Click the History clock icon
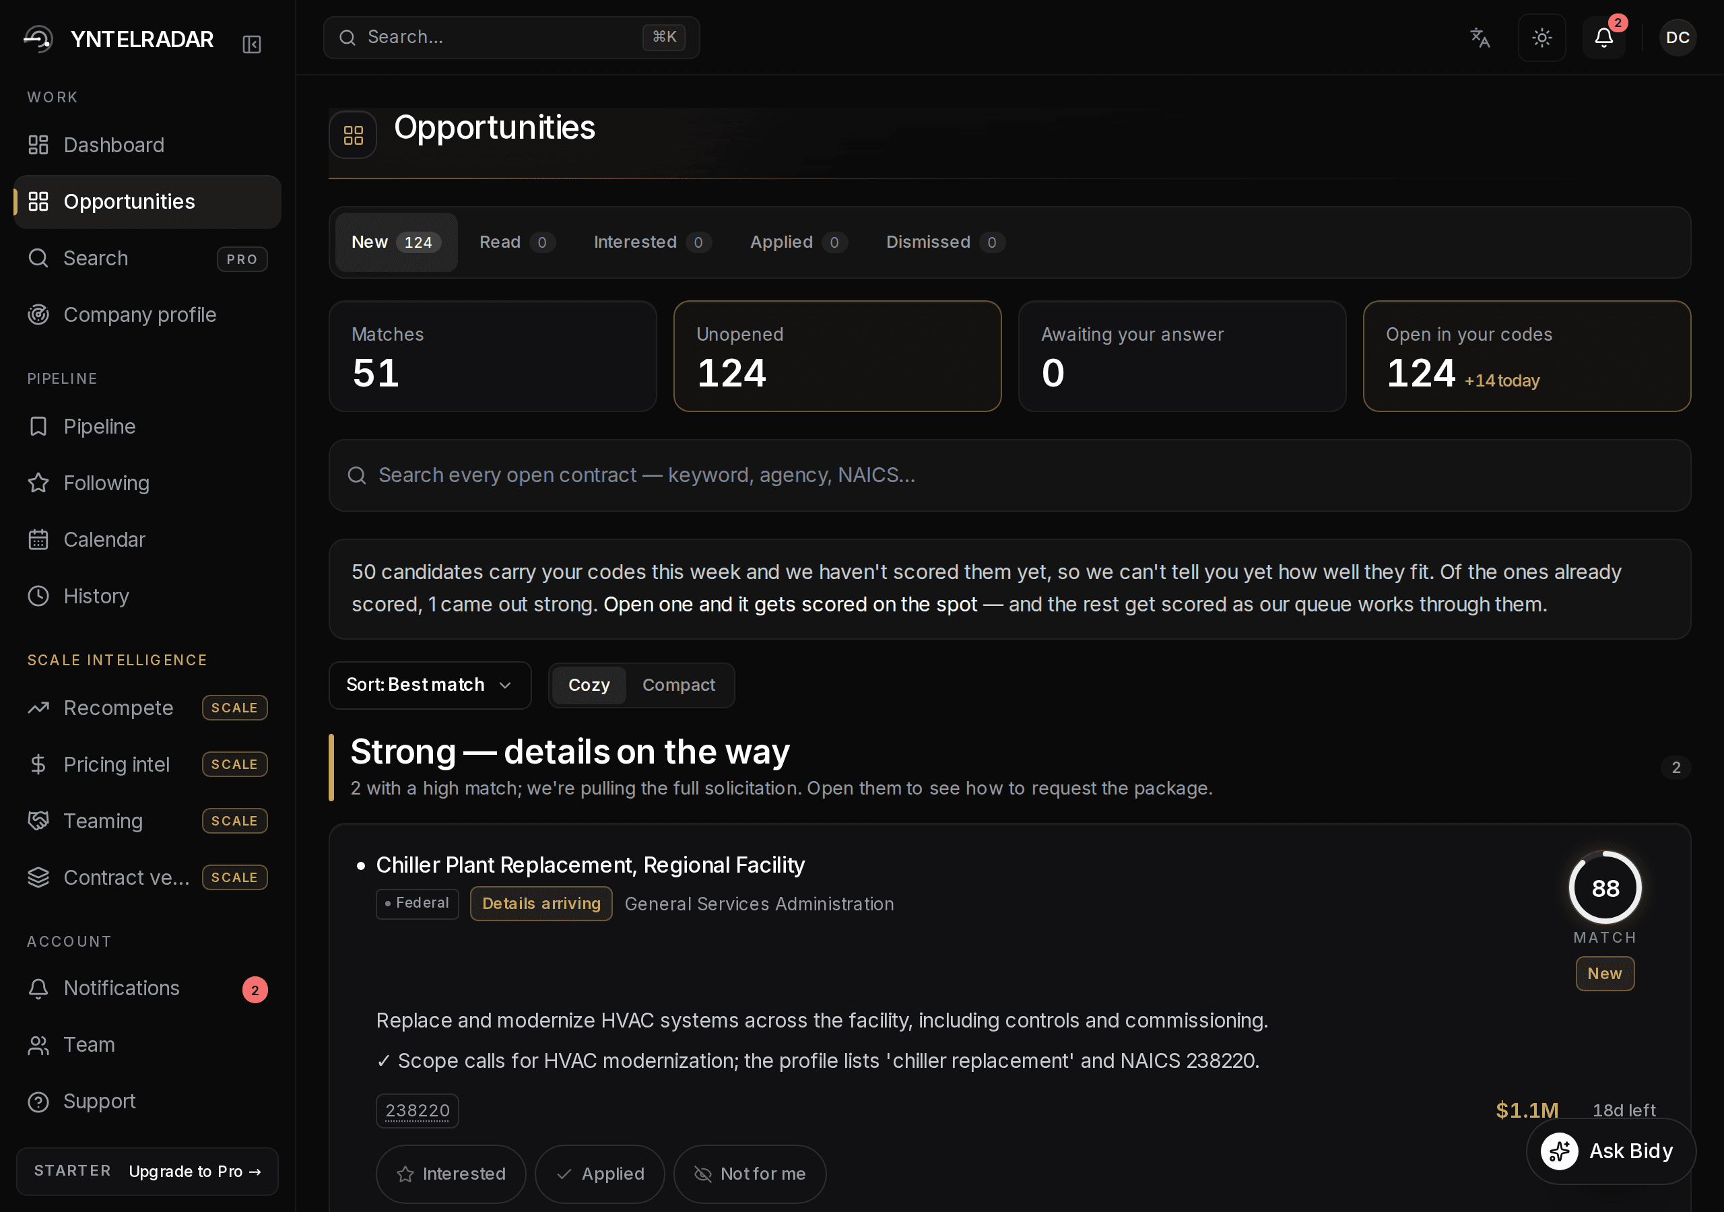Viewport: 1724px width, 1212px height. point(38,597)
